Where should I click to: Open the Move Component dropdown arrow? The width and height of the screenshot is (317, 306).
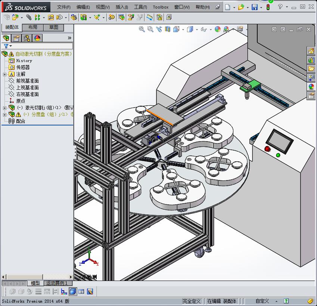pyautogui.click(x=66, y=18)
